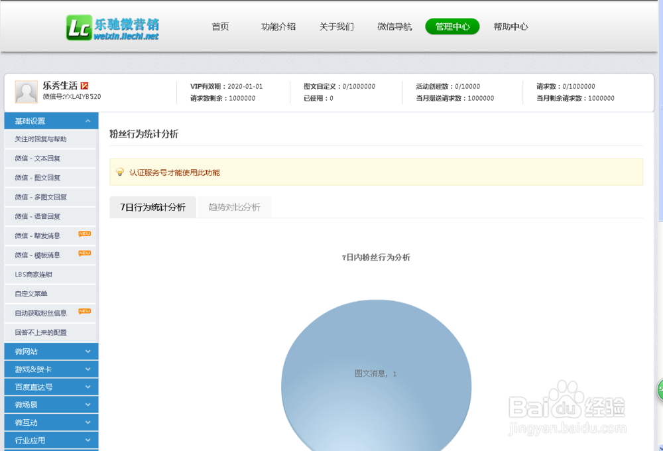Click the 认证服务号才能使用此功能 notice text
Viewport: 663px width, 451px height.
tap(174, 172)
